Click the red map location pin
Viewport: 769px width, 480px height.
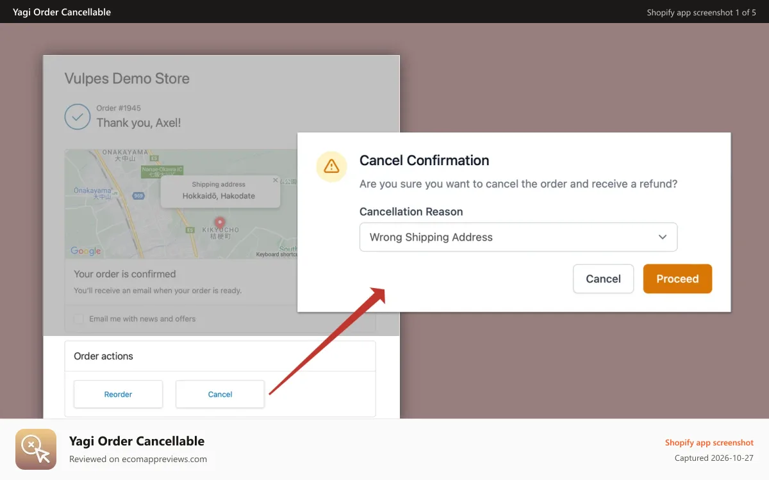point(220,223)
